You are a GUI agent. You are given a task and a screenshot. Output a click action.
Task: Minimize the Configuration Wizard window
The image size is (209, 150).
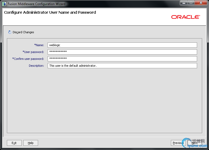(x=184, y=3)
